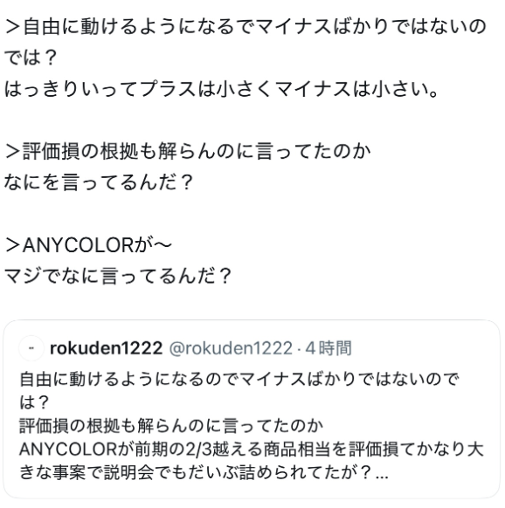Open the @rokuden1222 handle link

tap(231, 348)
